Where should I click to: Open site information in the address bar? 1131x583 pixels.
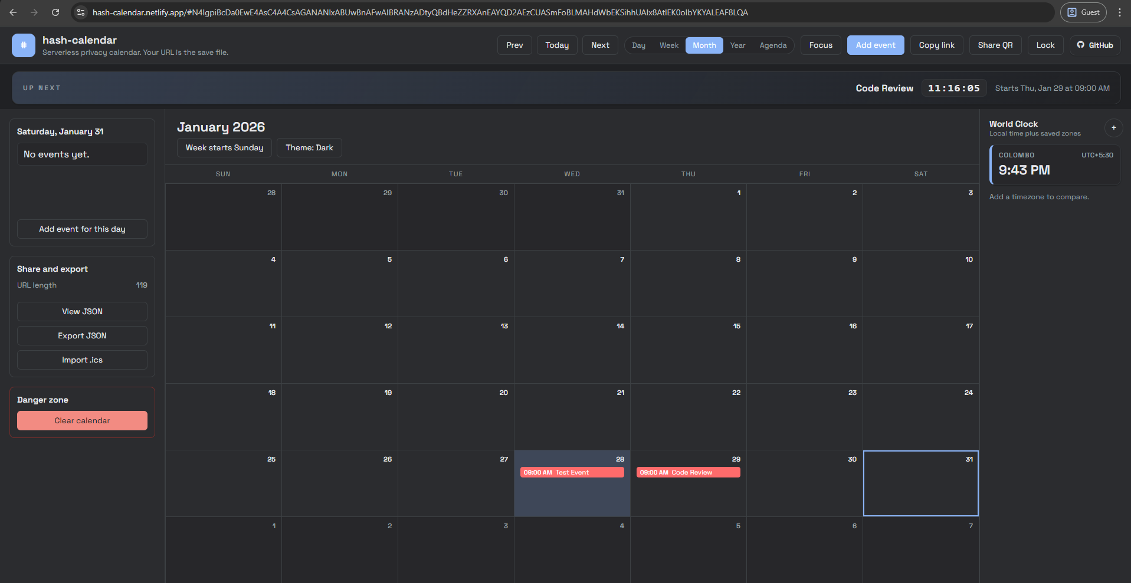coord(80,12)
